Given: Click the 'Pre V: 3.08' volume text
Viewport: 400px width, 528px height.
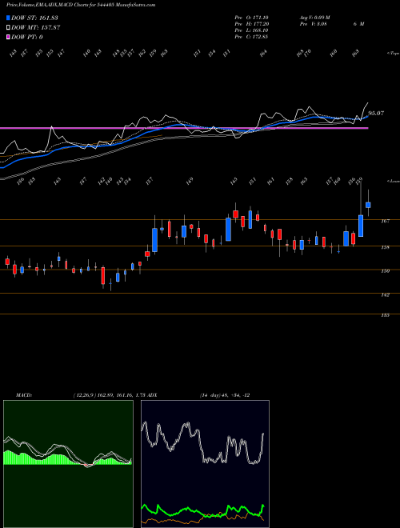Looking at the screenshot, I should click(x=313, y=24).
